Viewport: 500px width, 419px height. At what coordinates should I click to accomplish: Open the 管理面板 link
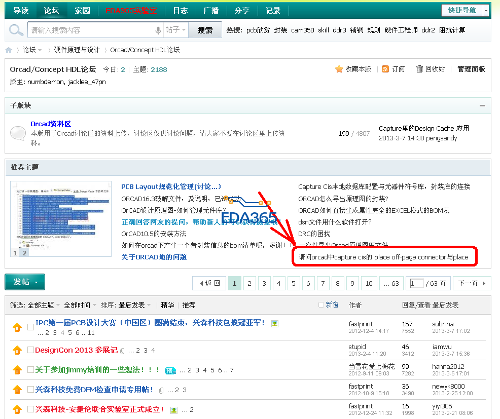tap(471, 69)
